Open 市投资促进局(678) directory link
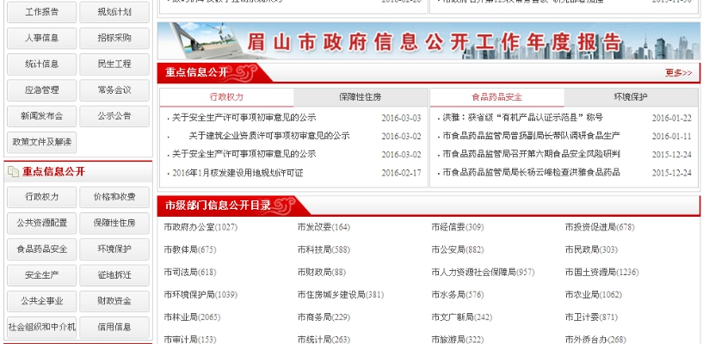703x344 pixels. pyautogui.click(x=600, y=228)
